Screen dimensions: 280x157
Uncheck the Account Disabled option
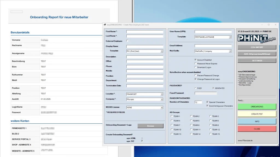tap(196, 60)
